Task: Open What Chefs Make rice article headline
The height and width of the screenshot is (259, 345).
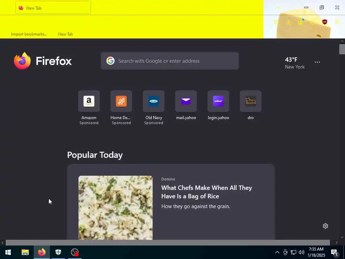Action: tap(207, 192)
